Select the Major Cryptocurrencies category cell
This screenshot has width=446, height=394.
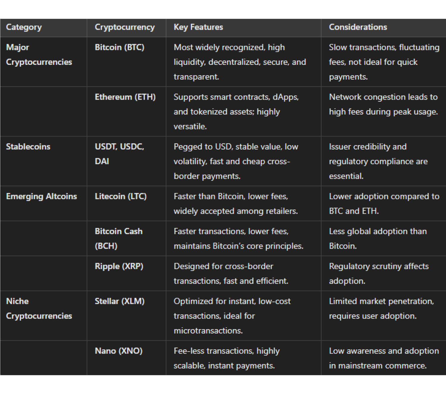[39, 55]
